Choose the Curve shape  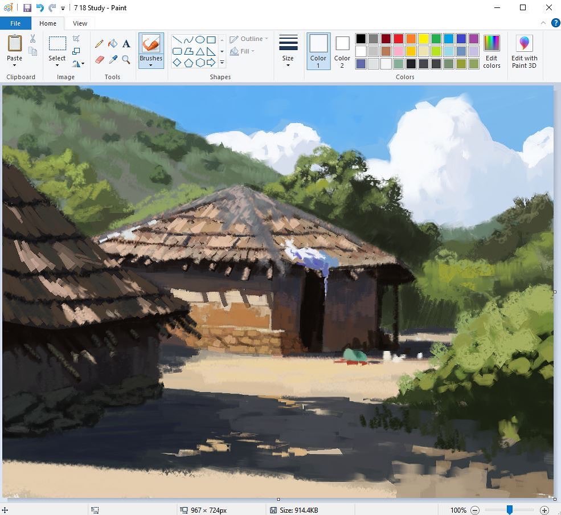tap(189, 40)
